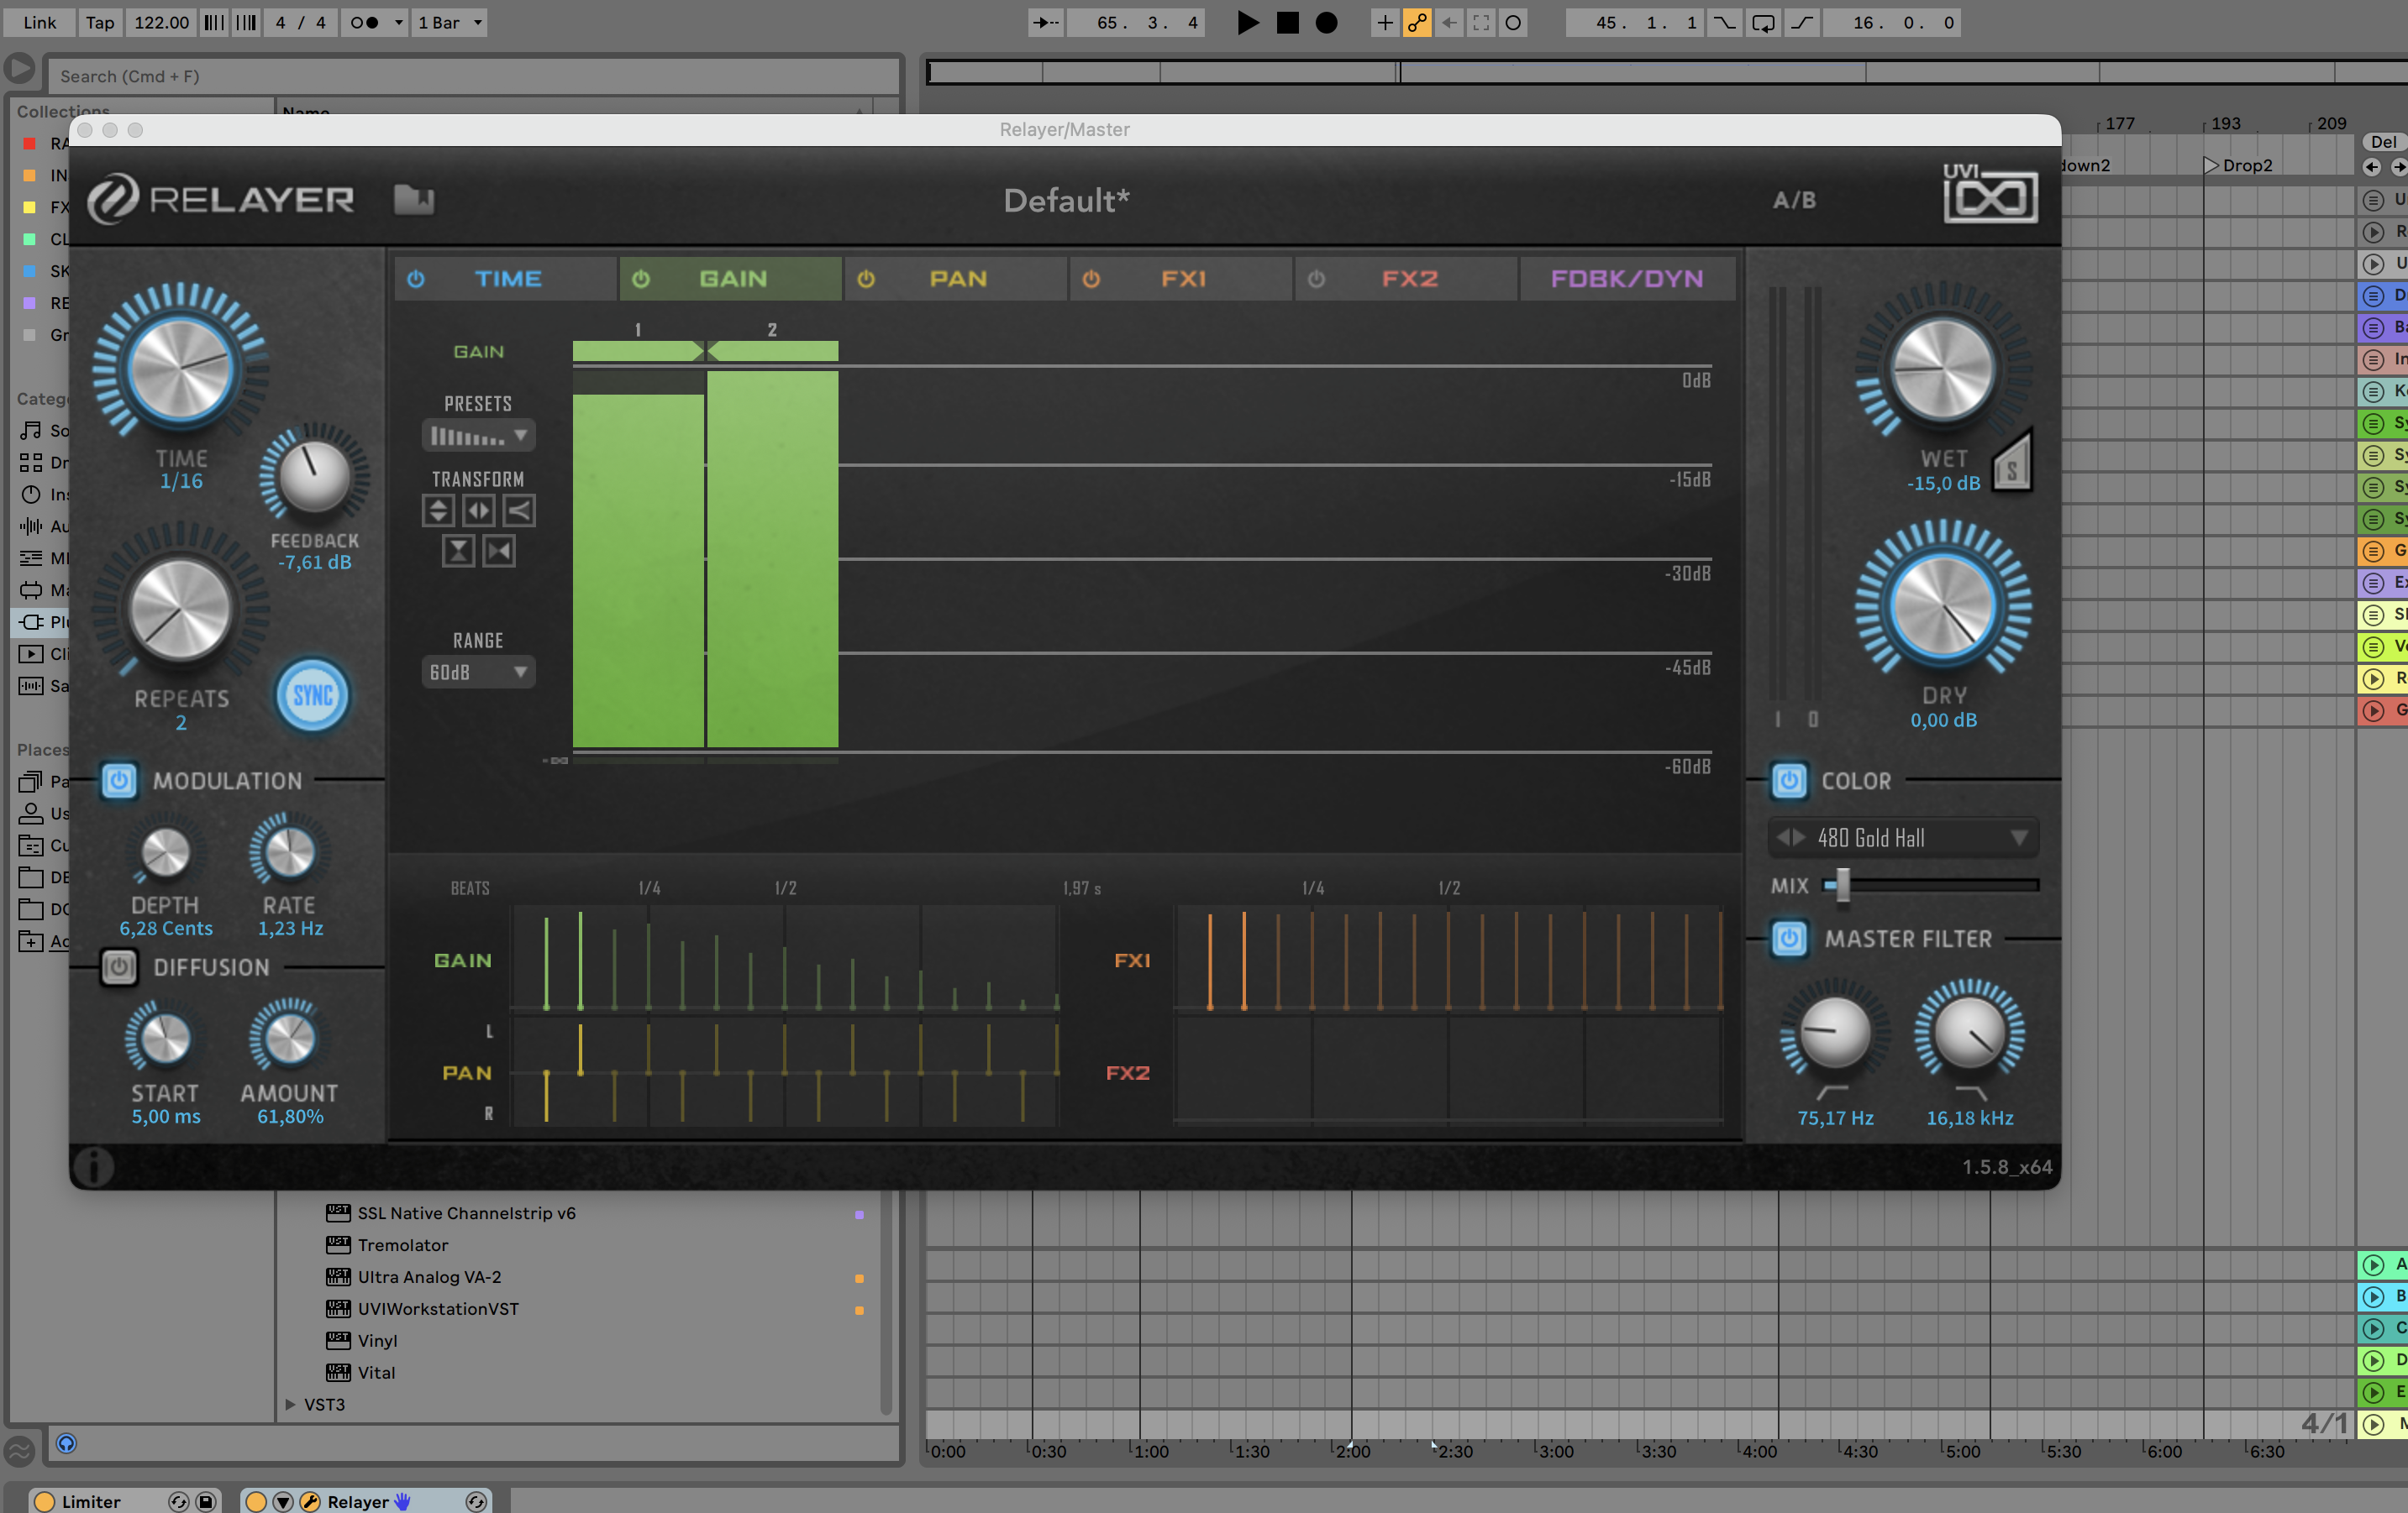Toggle follow playback arrow icon
2408x1513 pixels.
[1045, 22]
